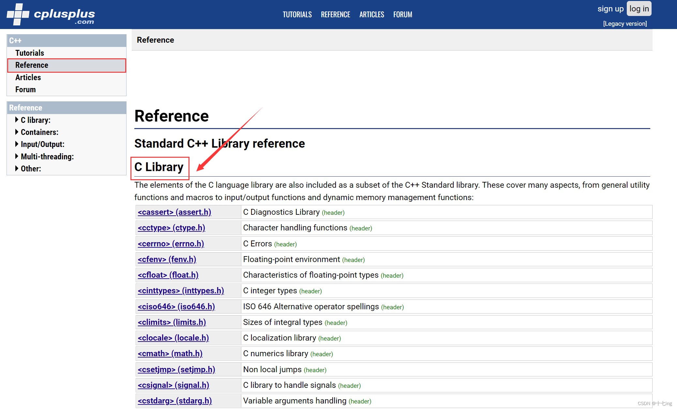Image resolution: width=677 pixels, height=409 pixels.
Task: Select Articles in the C++ sidebar
Action: point(28,77)
